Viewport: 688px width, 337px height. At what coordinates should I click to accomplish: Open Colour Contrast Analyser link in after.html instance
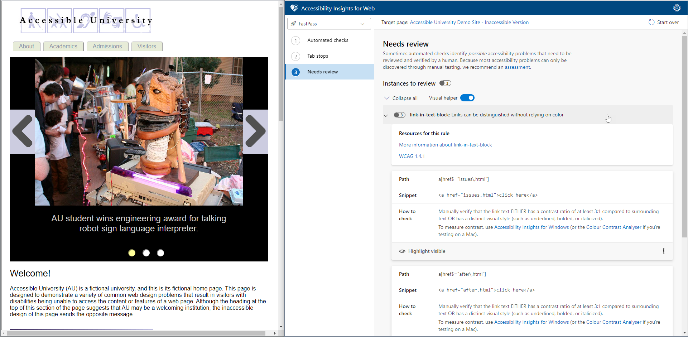614,322
